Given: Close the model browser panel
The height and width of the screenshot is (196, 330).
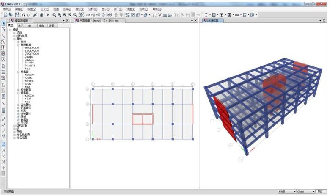Looking at the screenshot, I should tap(67, 20).
